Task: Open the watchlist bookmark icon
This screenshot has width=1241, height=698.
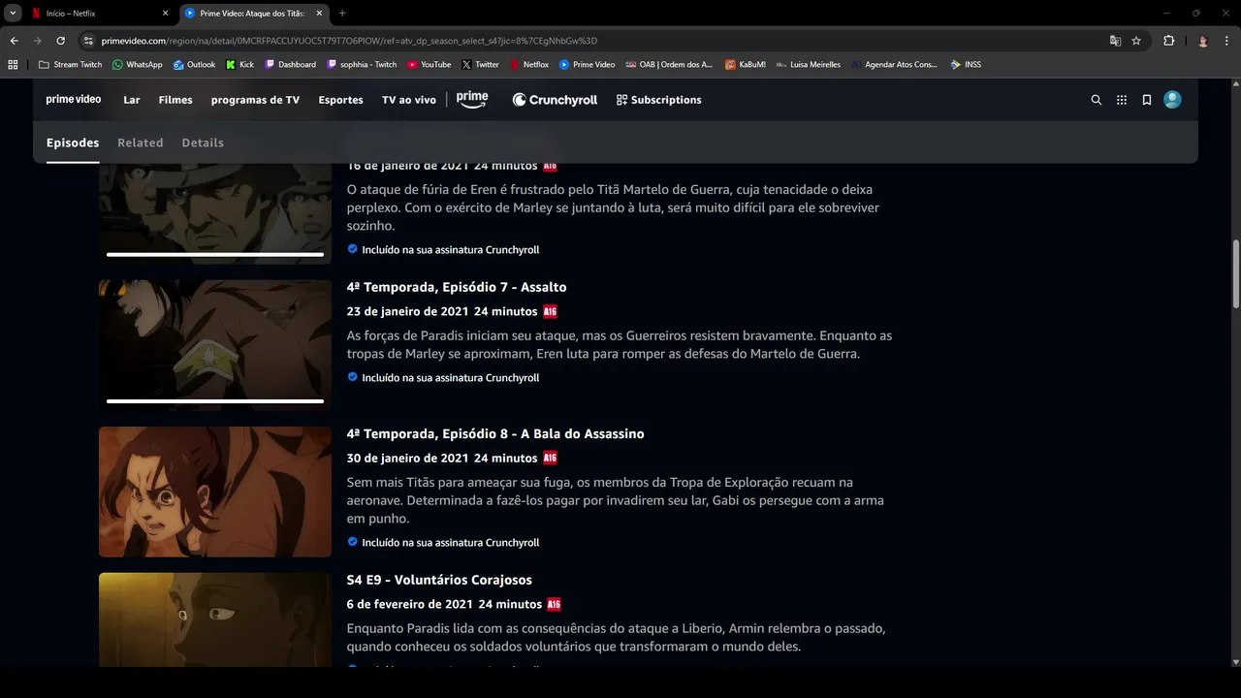Action: [x=1147, y=100]
